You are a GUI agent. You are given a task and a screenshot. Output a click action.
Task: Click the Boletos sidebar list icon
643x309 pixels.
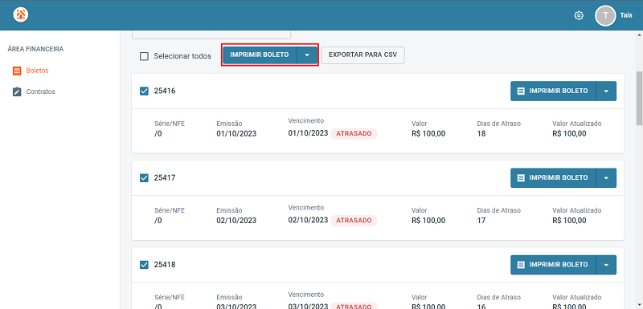pos(17,71)
